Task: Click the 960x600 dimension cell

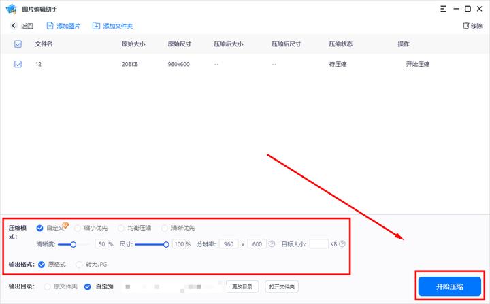Action: [179, 64]
